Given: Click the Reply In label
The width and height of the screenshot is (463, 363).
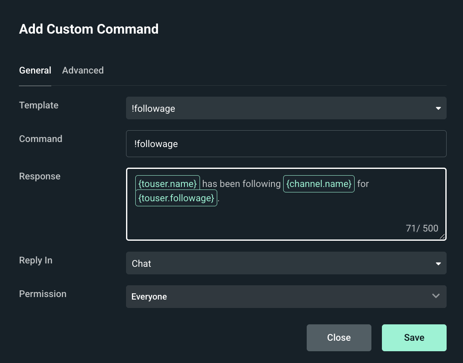Looking at the screenshot, I should pyautogui.click(x=36, y=260).
